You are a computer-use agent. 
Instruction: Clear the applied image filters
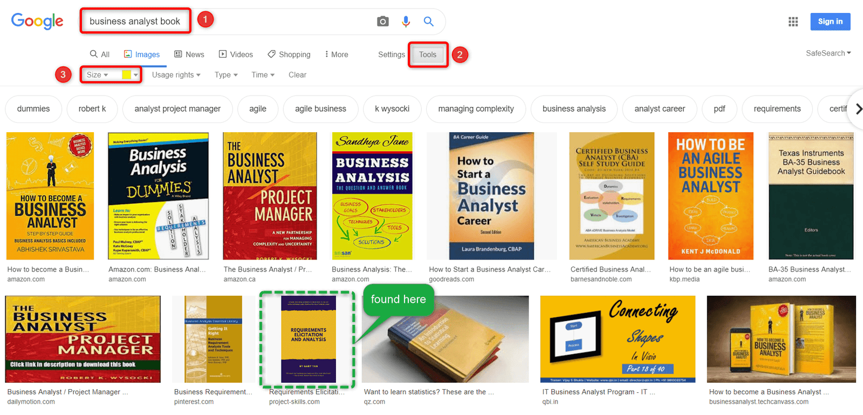[297, 75]
